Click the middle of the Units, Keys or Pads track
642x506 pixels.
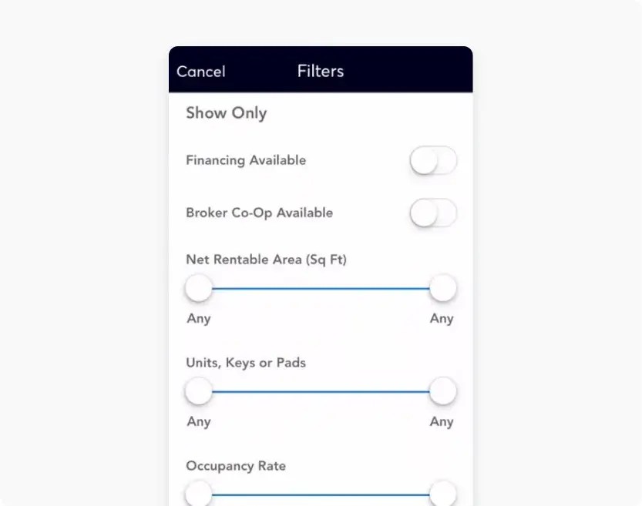[321, 392]
